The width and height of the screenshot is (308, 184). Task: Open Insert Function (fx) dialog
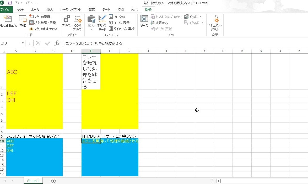pos(57,43)
